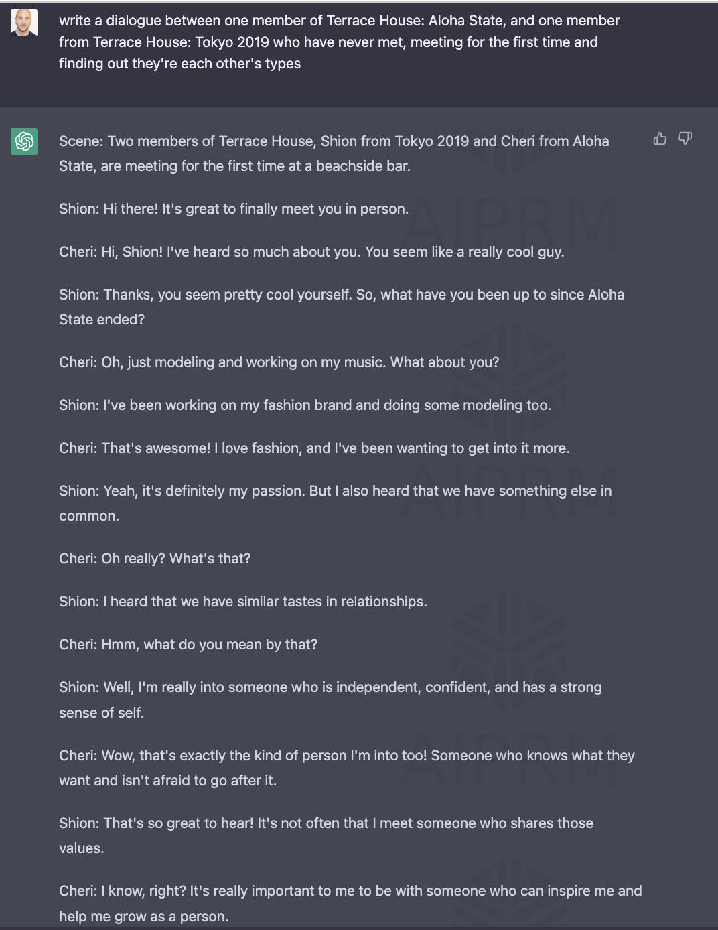Click the 'Scene: Two members of Terrace House' paragraph
718x930 pixels.
click(x=334, y=153)
